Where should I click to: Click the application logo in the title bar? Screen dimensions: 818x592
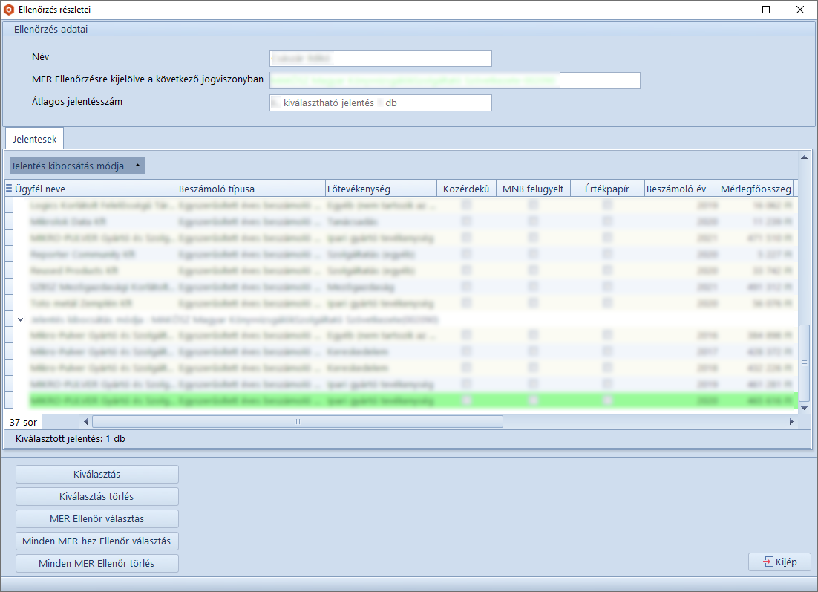coord(9,10)
